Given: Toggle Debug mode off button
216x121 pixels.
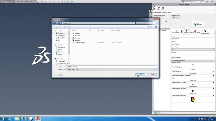Looking at the screenshot, I should click(x=195, y=32).
